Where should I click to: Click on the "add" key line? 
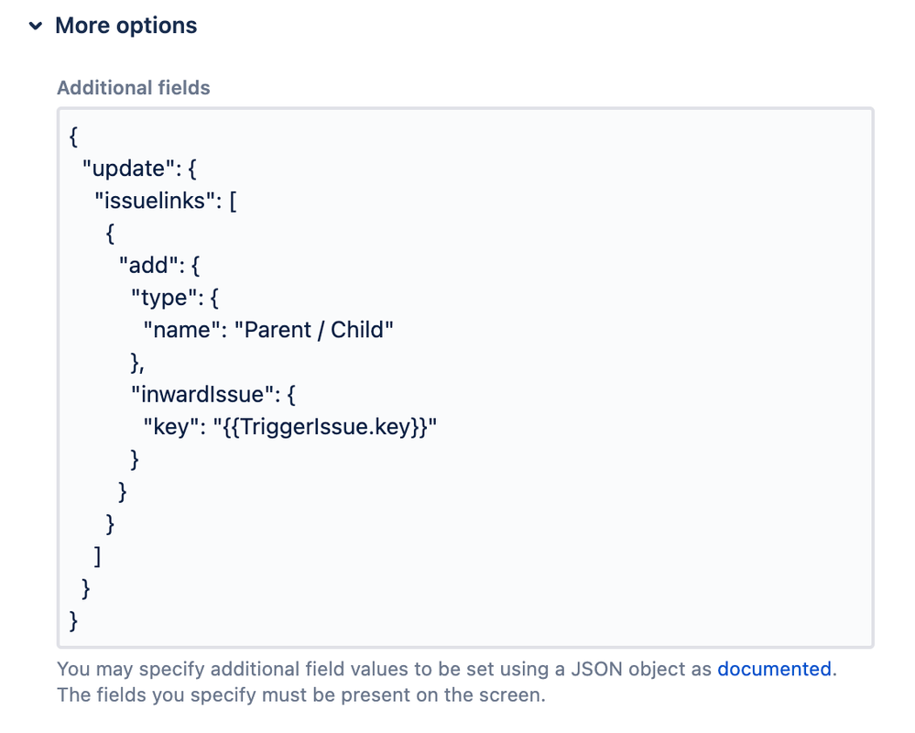pyautogui.click(x=146, y=265)
